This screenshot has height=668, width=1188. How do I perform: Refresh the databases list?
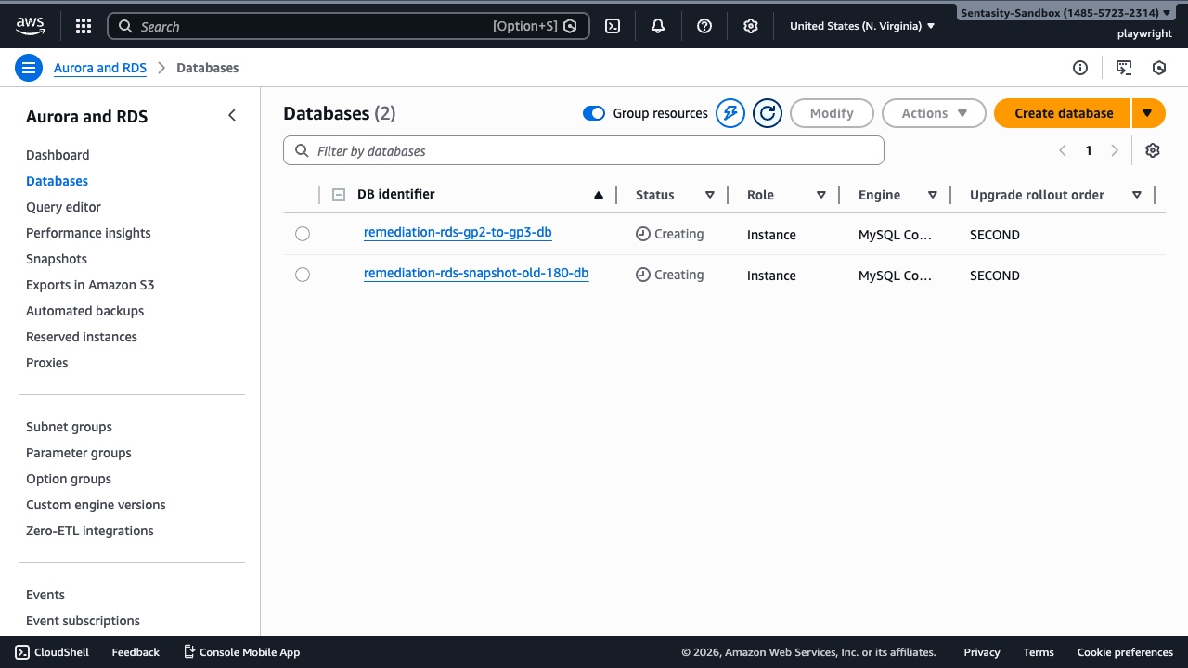(768, 112)
